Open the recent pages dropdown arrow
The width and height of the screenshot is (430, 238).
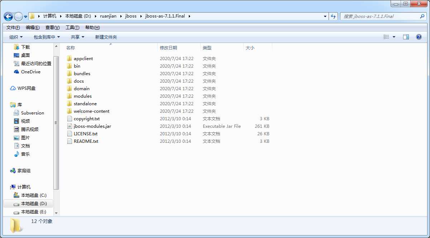coord(26,16)
